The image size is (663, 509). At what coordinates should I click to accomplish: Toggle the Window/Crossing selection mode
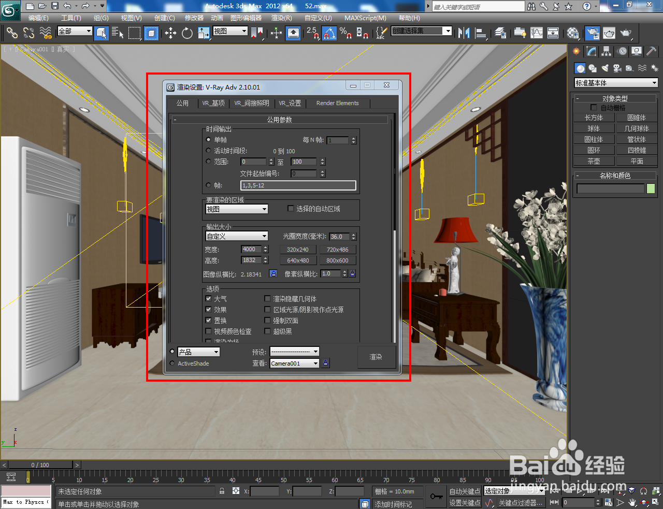[151, 33]
